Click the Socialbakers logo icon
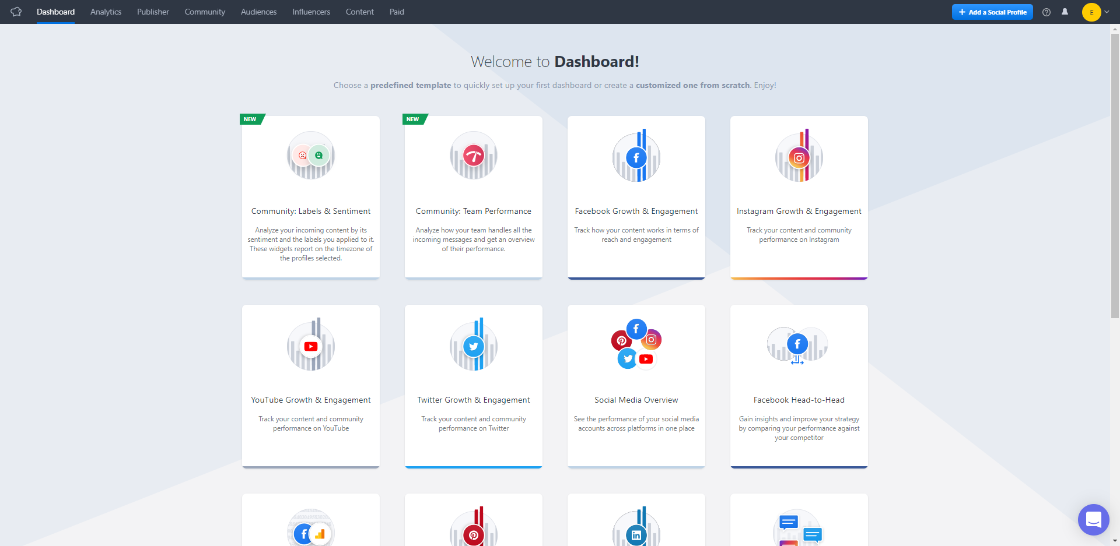The image size is (1120, 546). (x=16, y=12)
